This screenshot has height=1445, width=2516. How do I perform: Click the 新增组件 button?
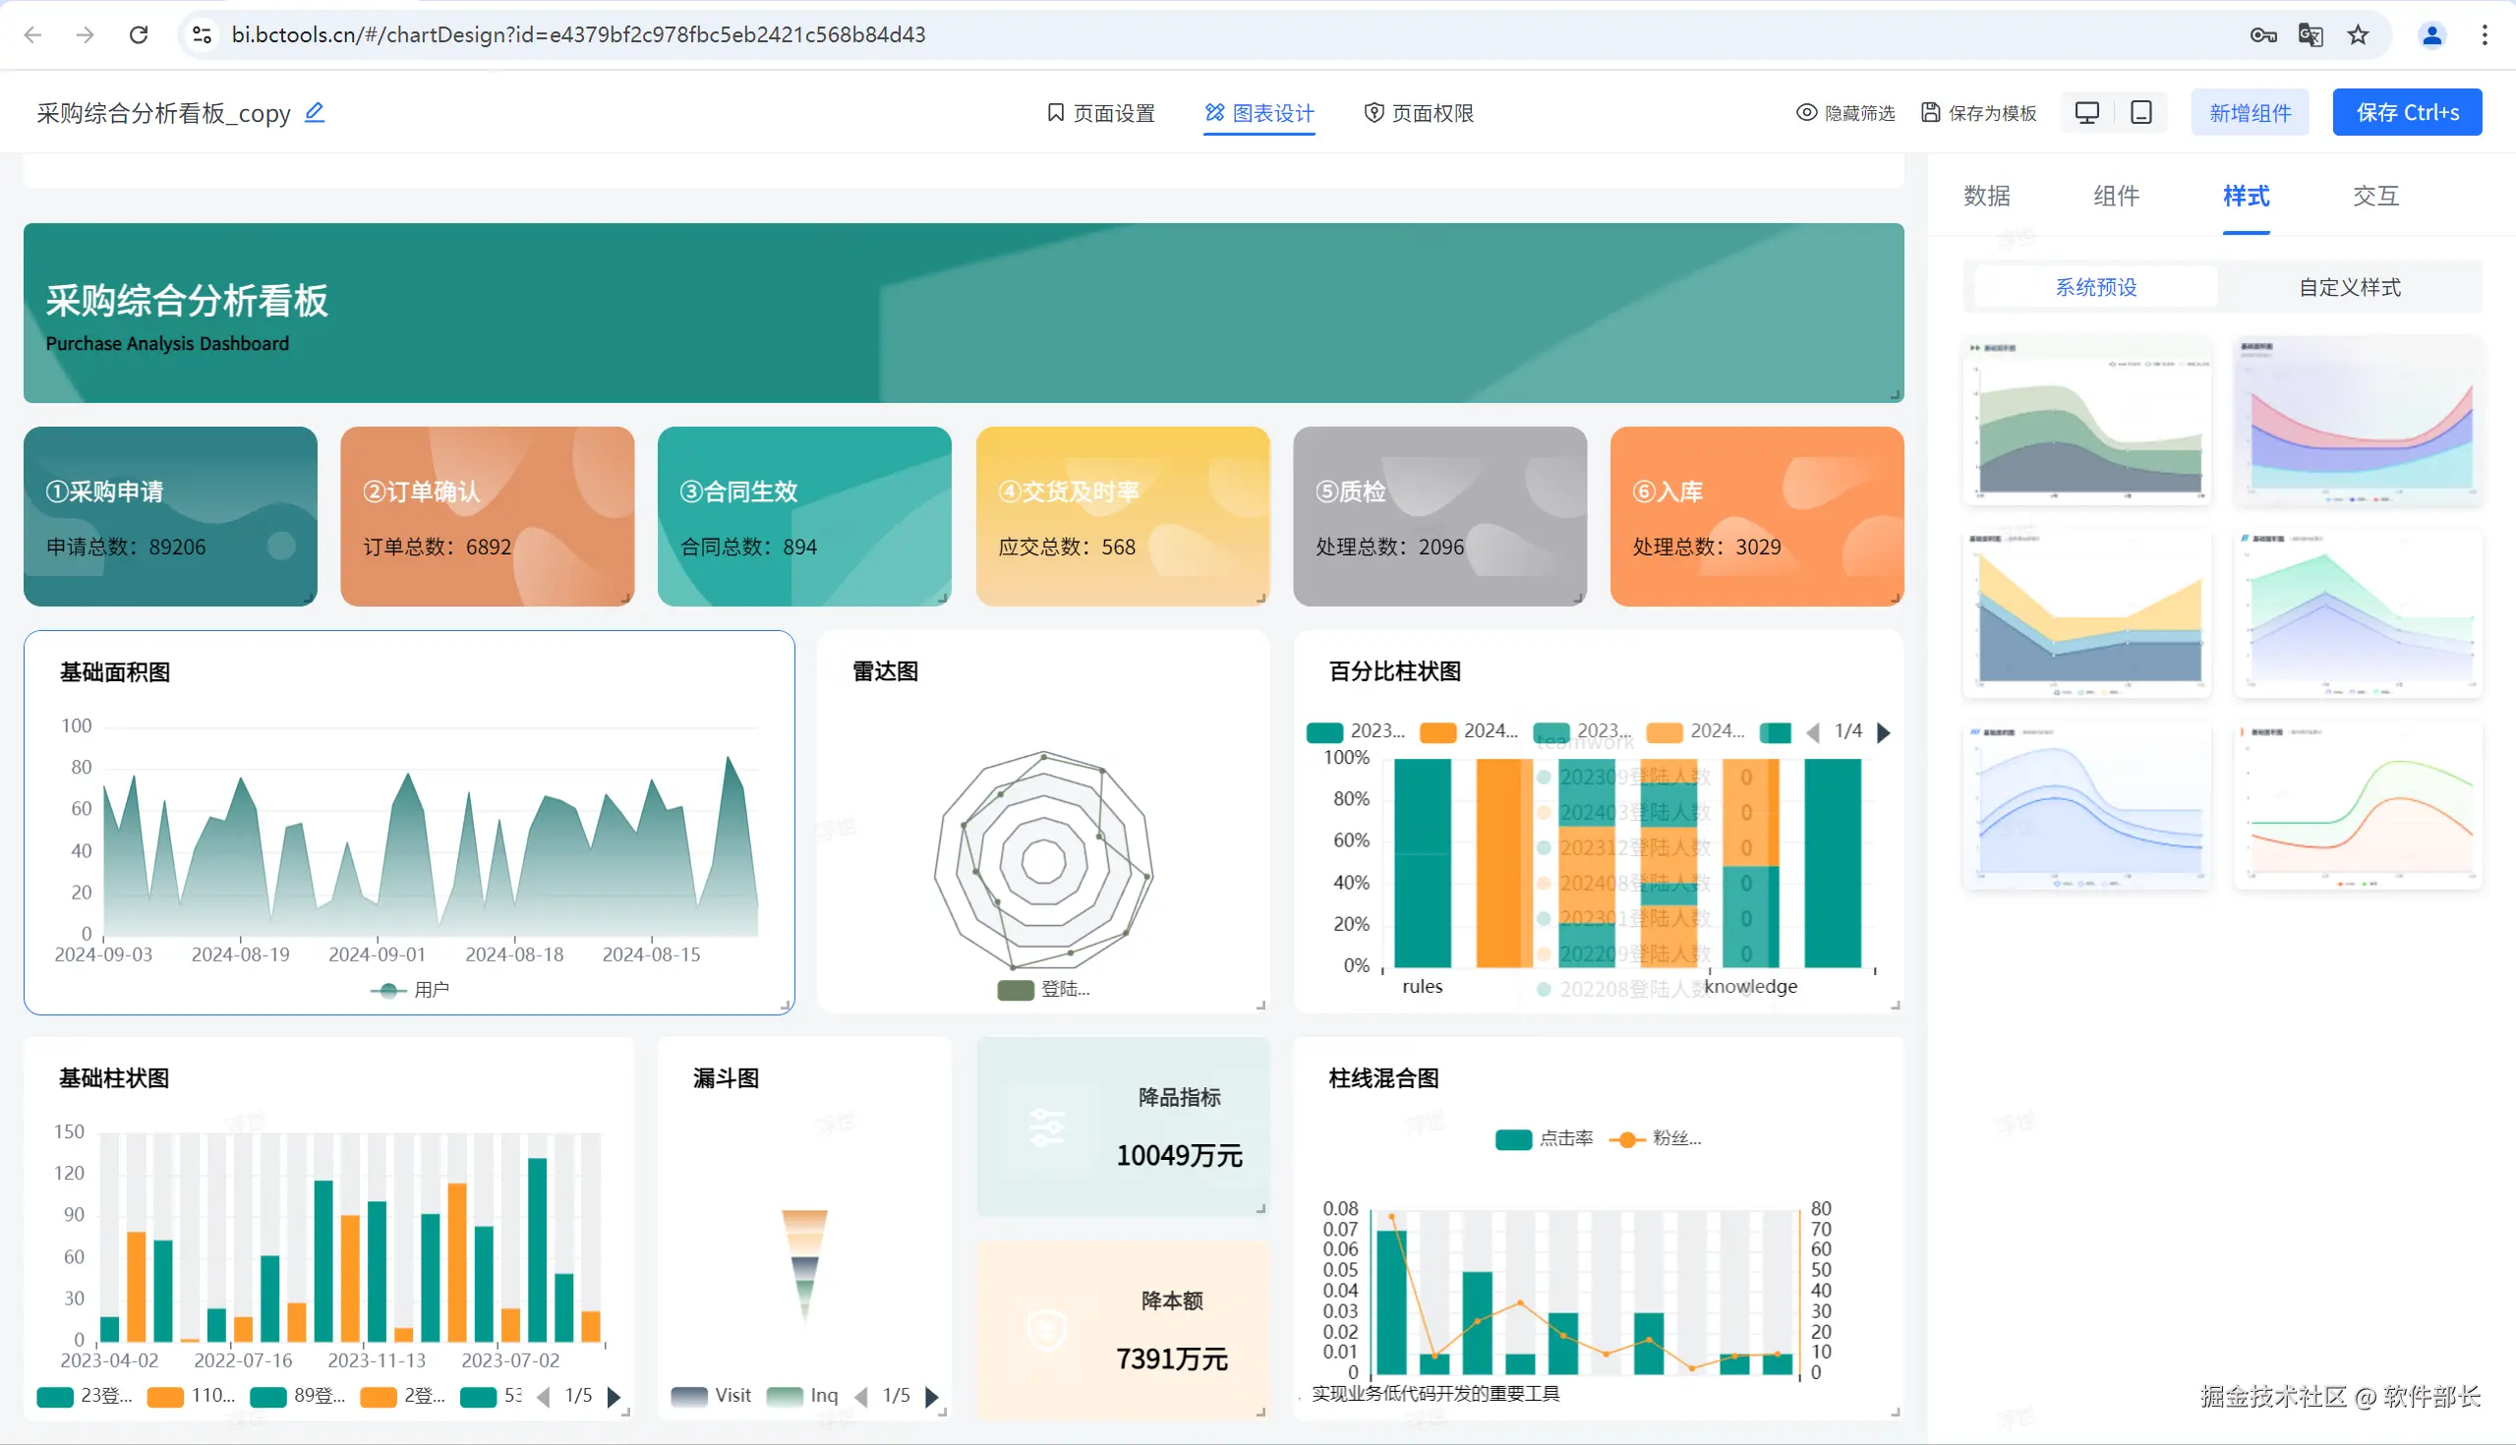(x=2249, y=113)
